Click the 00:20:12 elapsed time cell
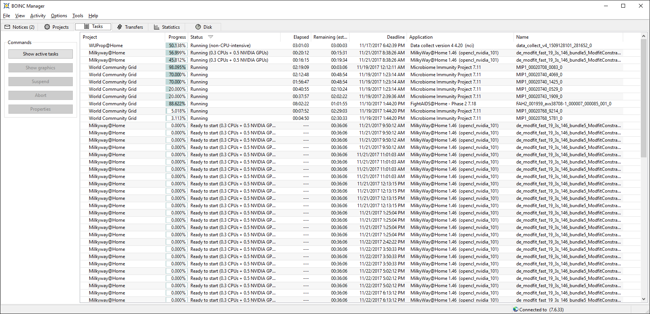 coord(301,53)
